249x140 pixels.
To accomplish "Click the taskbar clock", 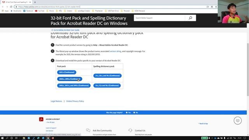I will click(x=240, y=138).
